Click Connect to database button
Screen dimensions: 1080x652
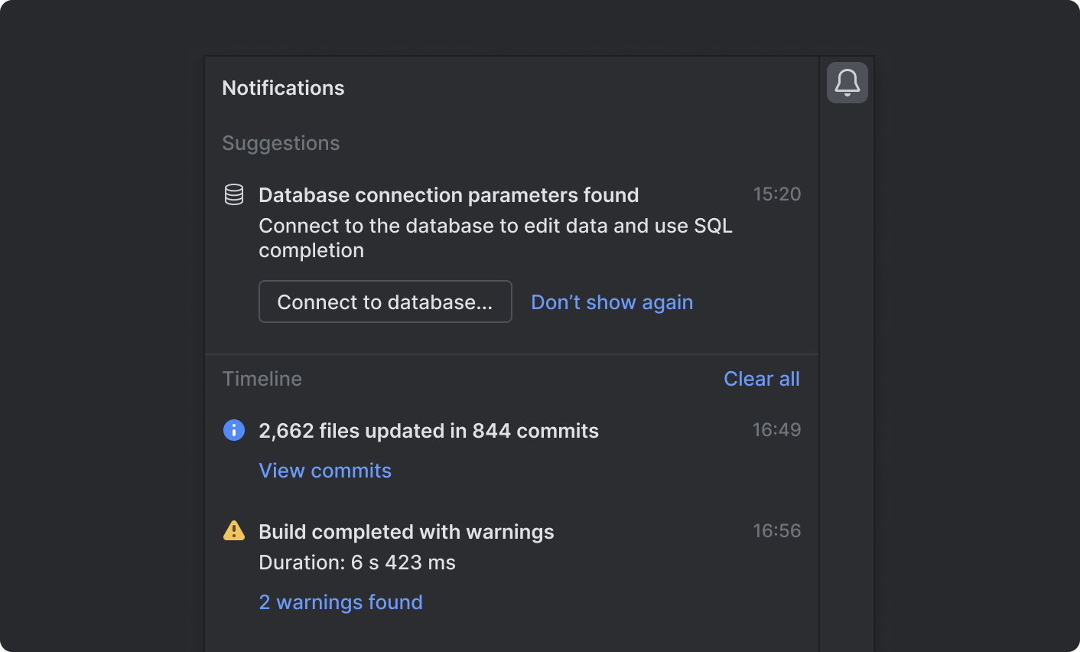(385, 302)
